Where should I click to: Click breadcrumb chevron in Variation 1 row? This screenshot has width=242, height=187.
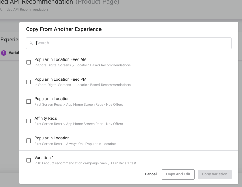[109, 163]
